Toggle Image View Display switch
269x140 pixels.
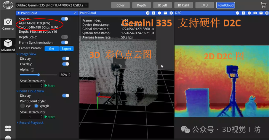65,58
